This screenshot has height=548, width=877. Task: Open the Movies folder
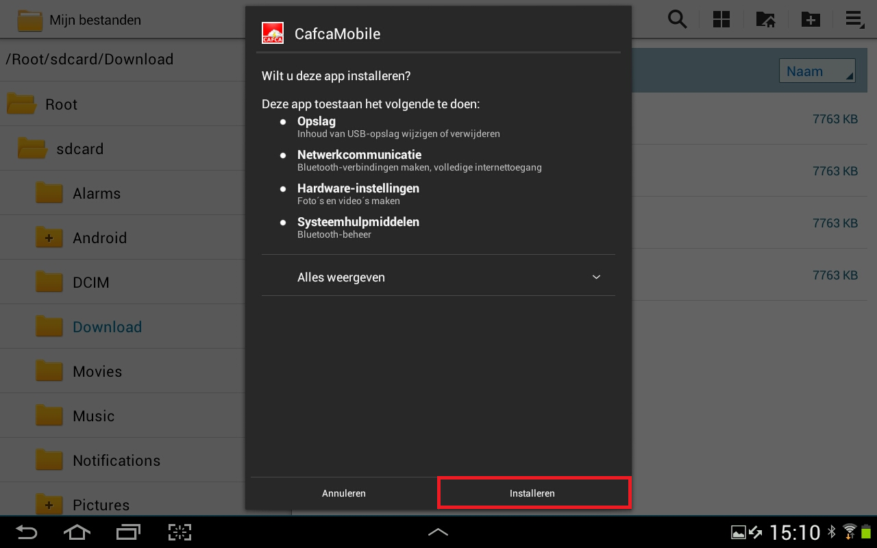tap(122, 371)
